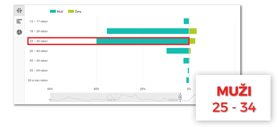Click the Ženy bar for 25 – 34 rokov
Image resolution: width=278 pixels, height=127 pixels.
coord(192,41)
